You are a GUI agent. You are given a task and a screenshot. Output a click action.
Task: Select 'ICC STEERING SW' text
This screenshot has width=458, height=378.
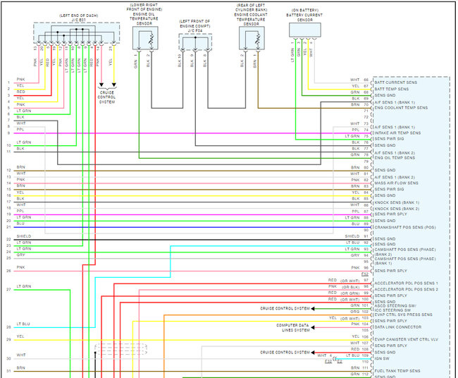point(392,310)
